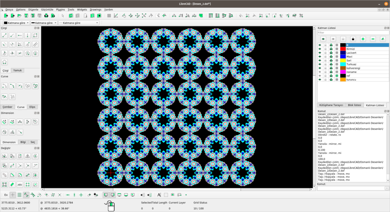Click the camera image icon in bottom toolbar

coord(173,195)
